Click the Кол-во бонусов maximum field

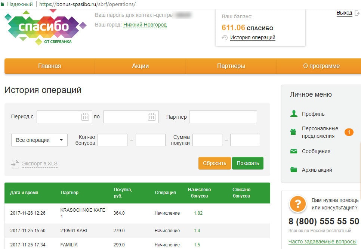pyautogui.click(x=151, y=140)
